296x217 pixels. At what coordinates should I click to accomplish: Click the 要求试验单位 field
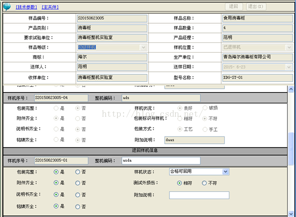pyautogui.click(x=112, y=38)
